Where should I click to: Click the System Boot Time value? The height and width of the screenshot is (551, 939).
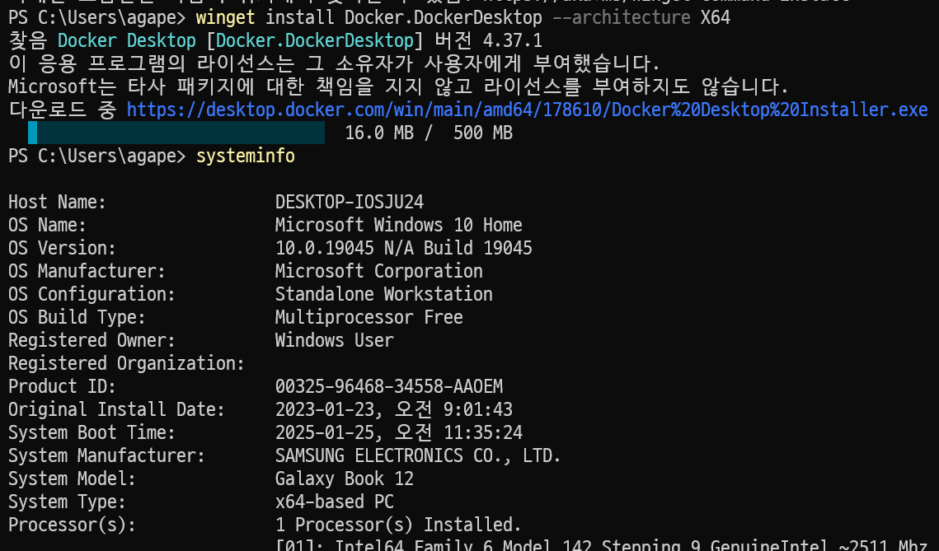[x=398, y=432]
